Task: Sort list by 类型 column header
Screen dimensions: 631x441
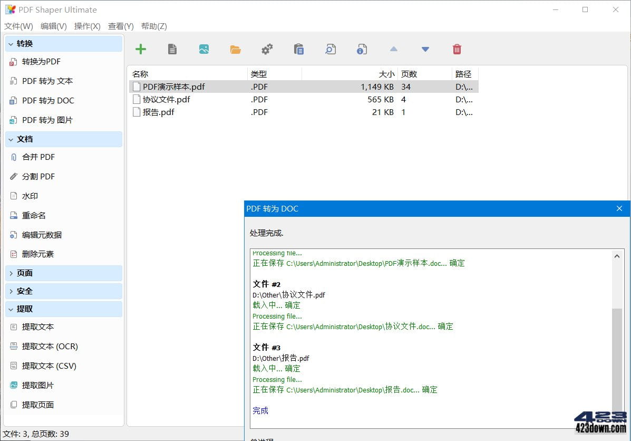Action: [275, 74]
